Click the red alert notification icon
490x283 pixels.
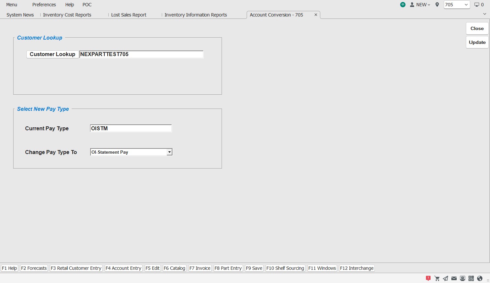tap(428, 278)
